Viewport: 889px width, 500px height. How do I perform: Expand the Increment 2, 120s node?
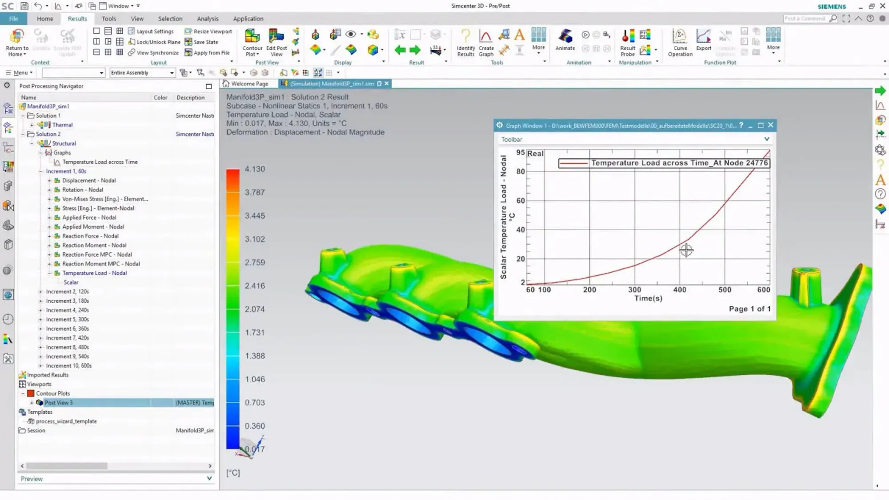click(x=40, y=292)
